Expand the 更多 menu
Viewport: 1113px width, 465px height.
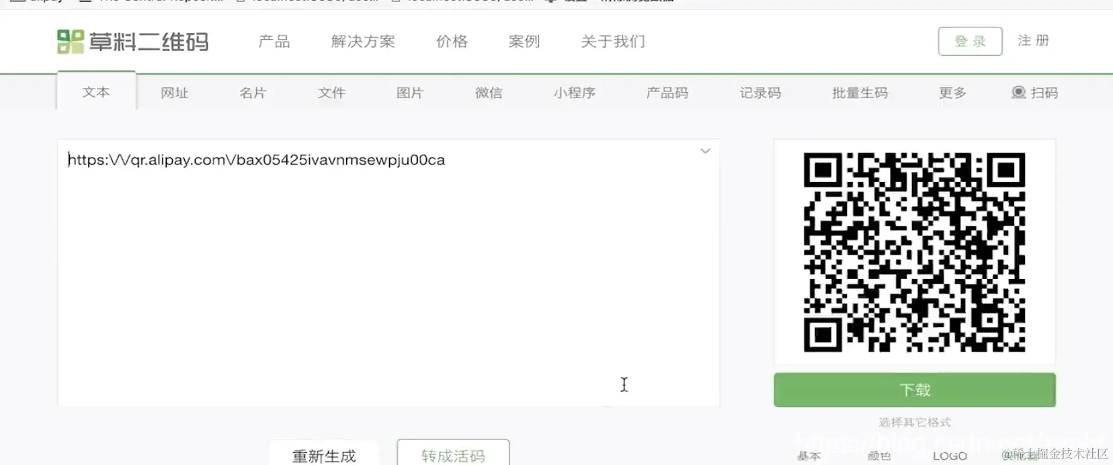click(x=952, y=93)
